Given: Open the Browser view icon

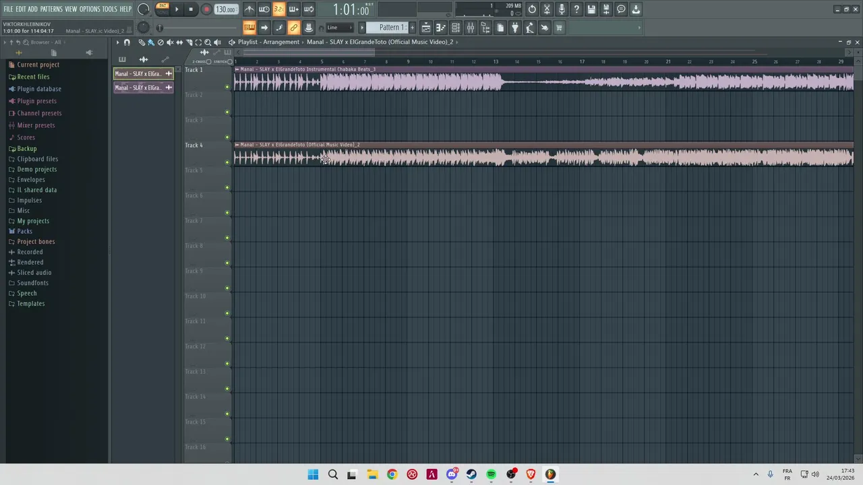Looking at the screenshot, I should 485,28.
